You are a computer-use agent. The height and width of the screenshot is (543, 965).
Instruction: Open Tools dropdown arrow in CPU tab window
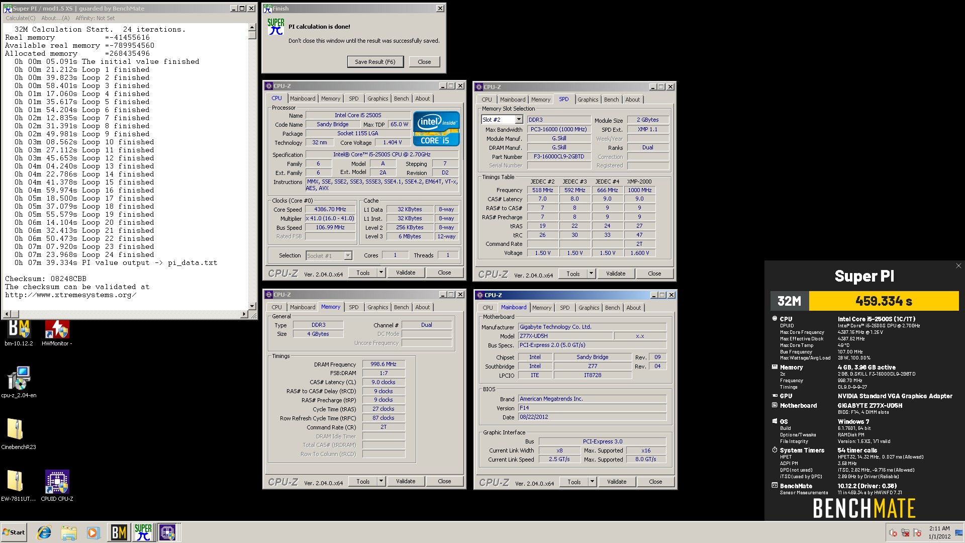(381, 273)
